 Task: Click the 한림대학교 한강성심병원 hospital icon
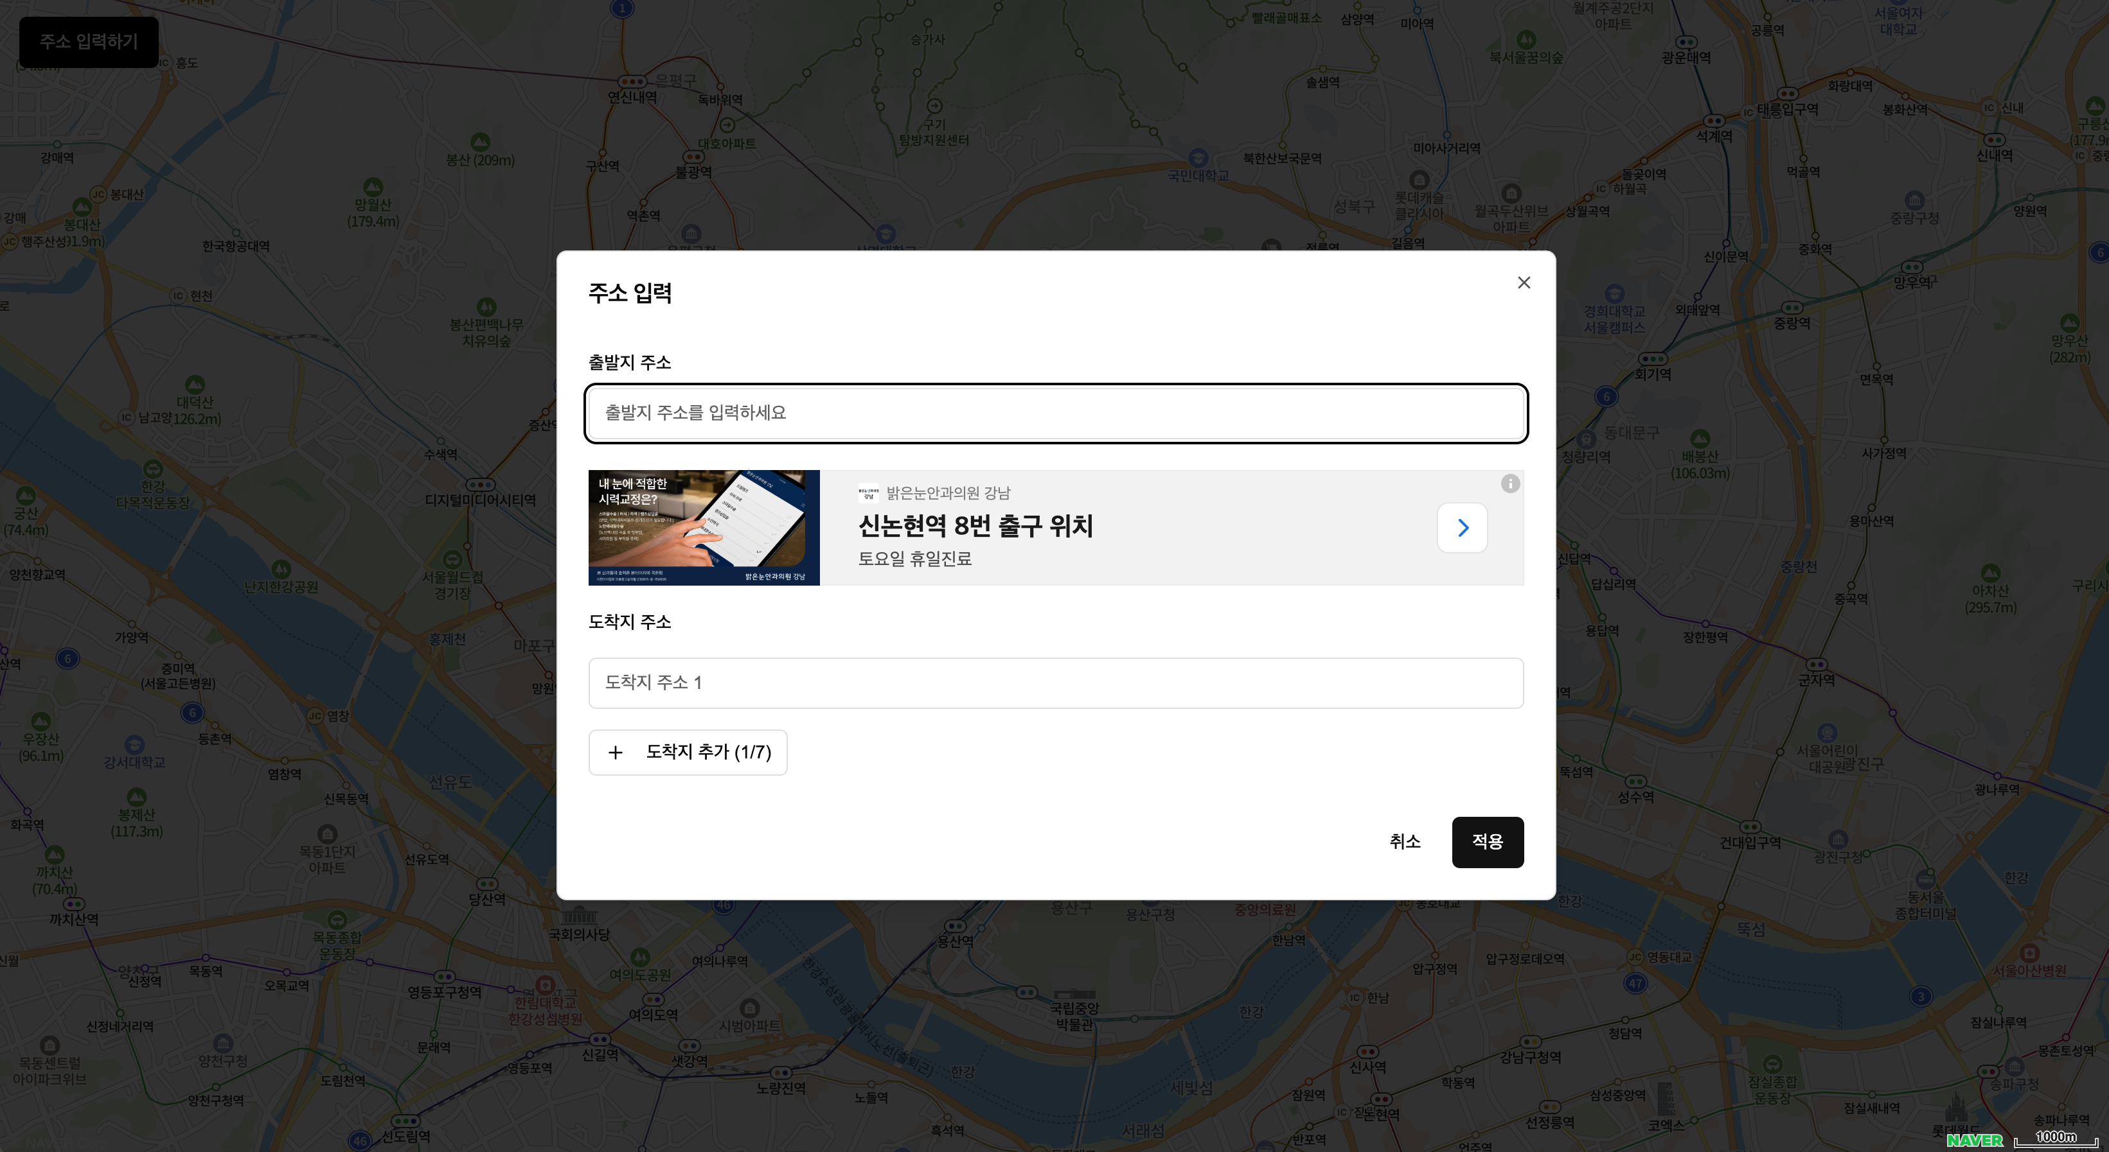pyautogui.click(x=546, y=984)
